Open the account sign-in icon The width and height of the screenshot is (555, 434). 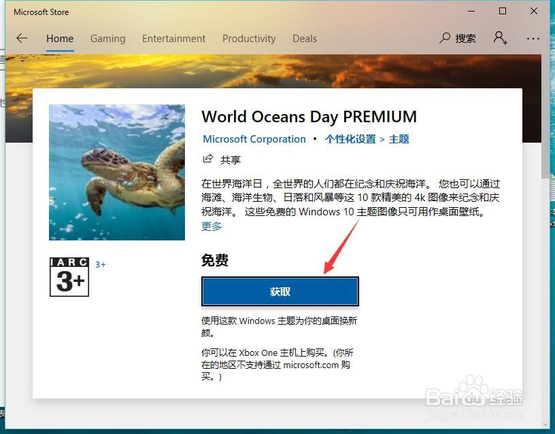[500, 38]
